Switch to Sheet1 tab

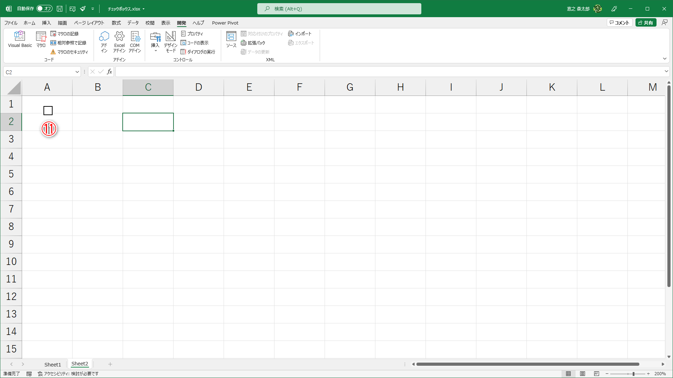[53, 364]
